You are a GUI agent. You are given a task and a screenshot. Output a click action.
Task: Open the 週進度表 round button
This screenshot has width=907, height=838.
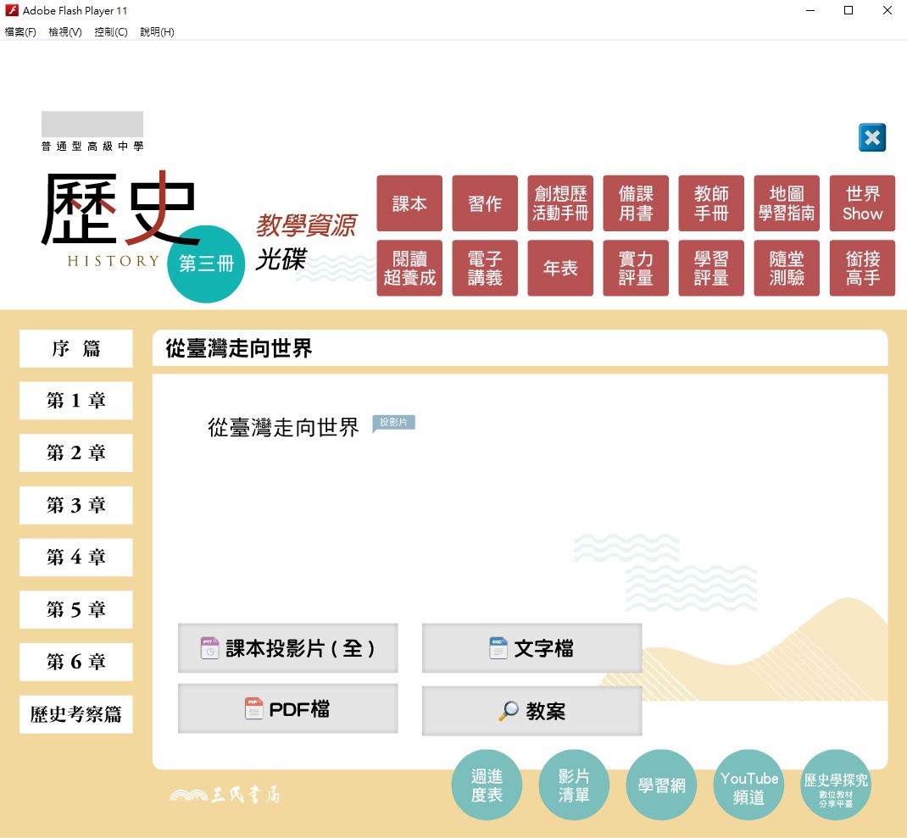tap(487, 785)
